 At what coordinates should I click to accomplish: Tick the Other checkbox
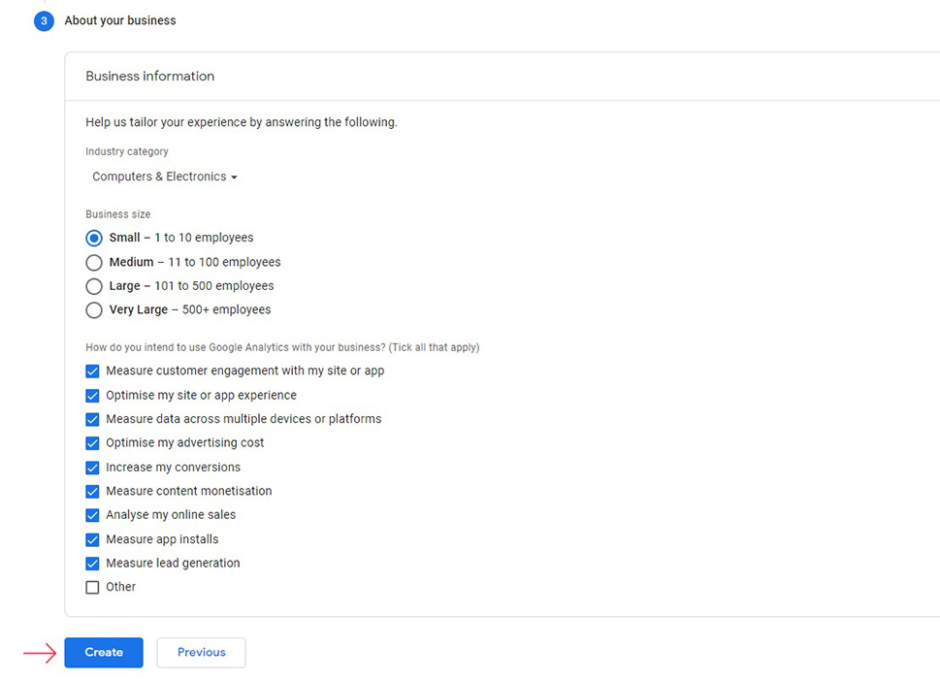[92, 587]
